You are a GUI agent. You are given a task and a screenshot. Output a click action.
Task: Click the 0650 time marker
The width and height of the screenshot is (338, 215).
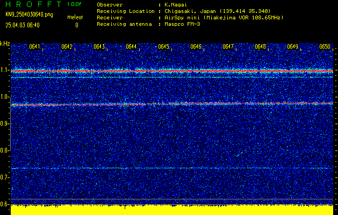coord(325,47)
